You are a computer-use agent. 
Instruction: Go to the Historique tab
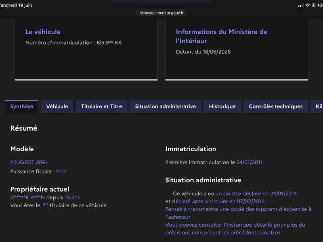tap(222, 106)
